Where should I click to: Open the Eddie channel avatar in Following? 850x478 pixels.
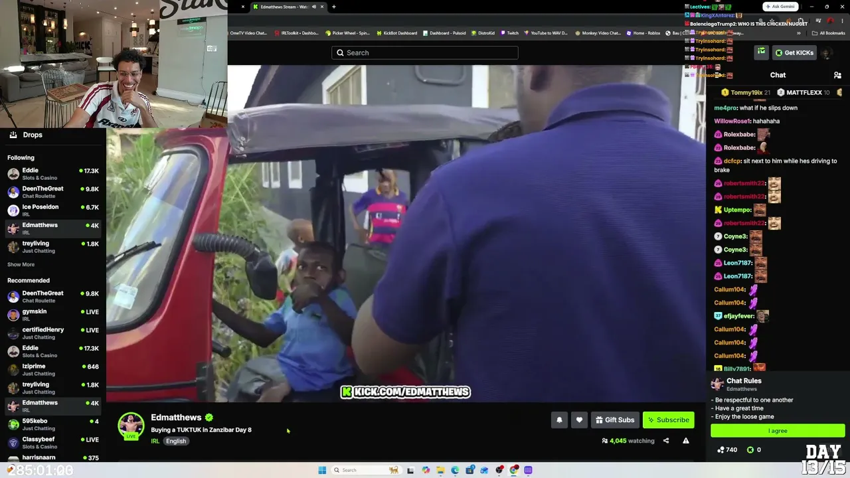pyautogui.click(x=13, y=174)
